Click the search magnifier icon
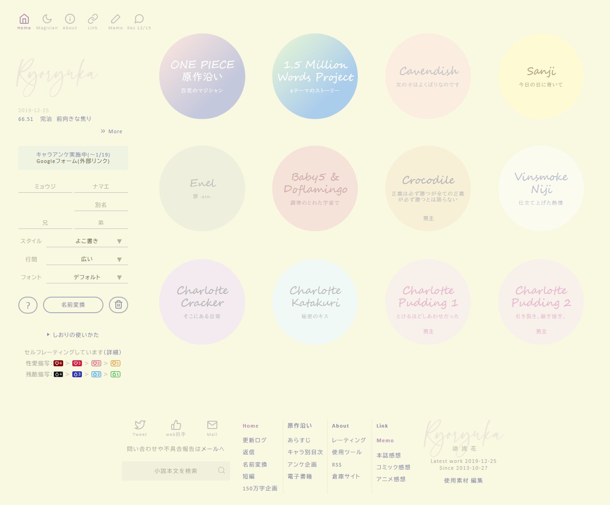Screen dimensions: 610x505 click(x=221, y=470)
